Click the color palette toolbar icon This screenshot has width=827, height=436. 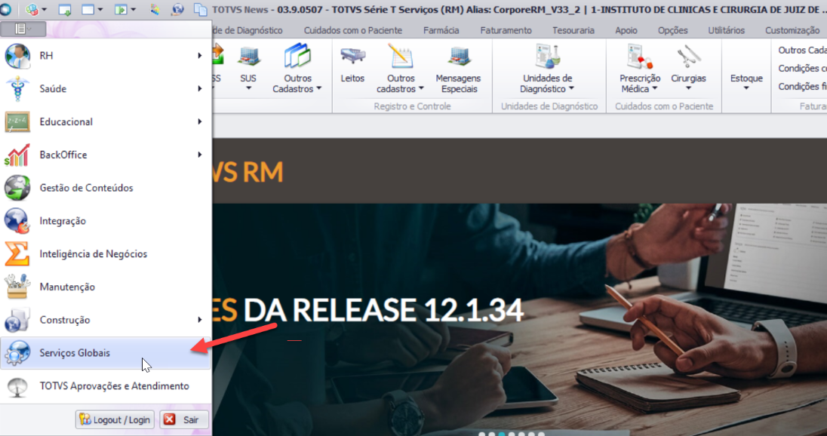[x=155, y=10]
